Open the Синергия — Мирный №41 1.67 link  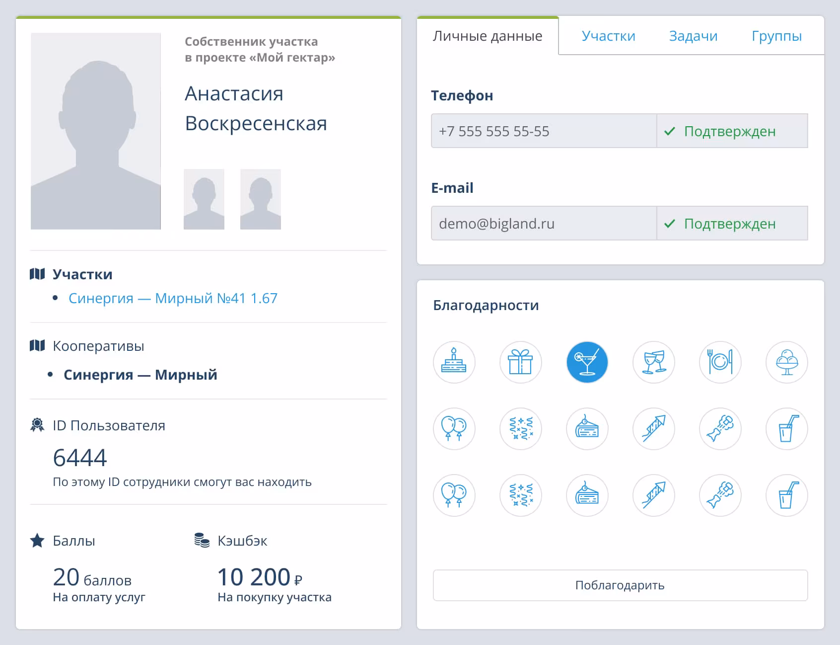pos(173,298)
